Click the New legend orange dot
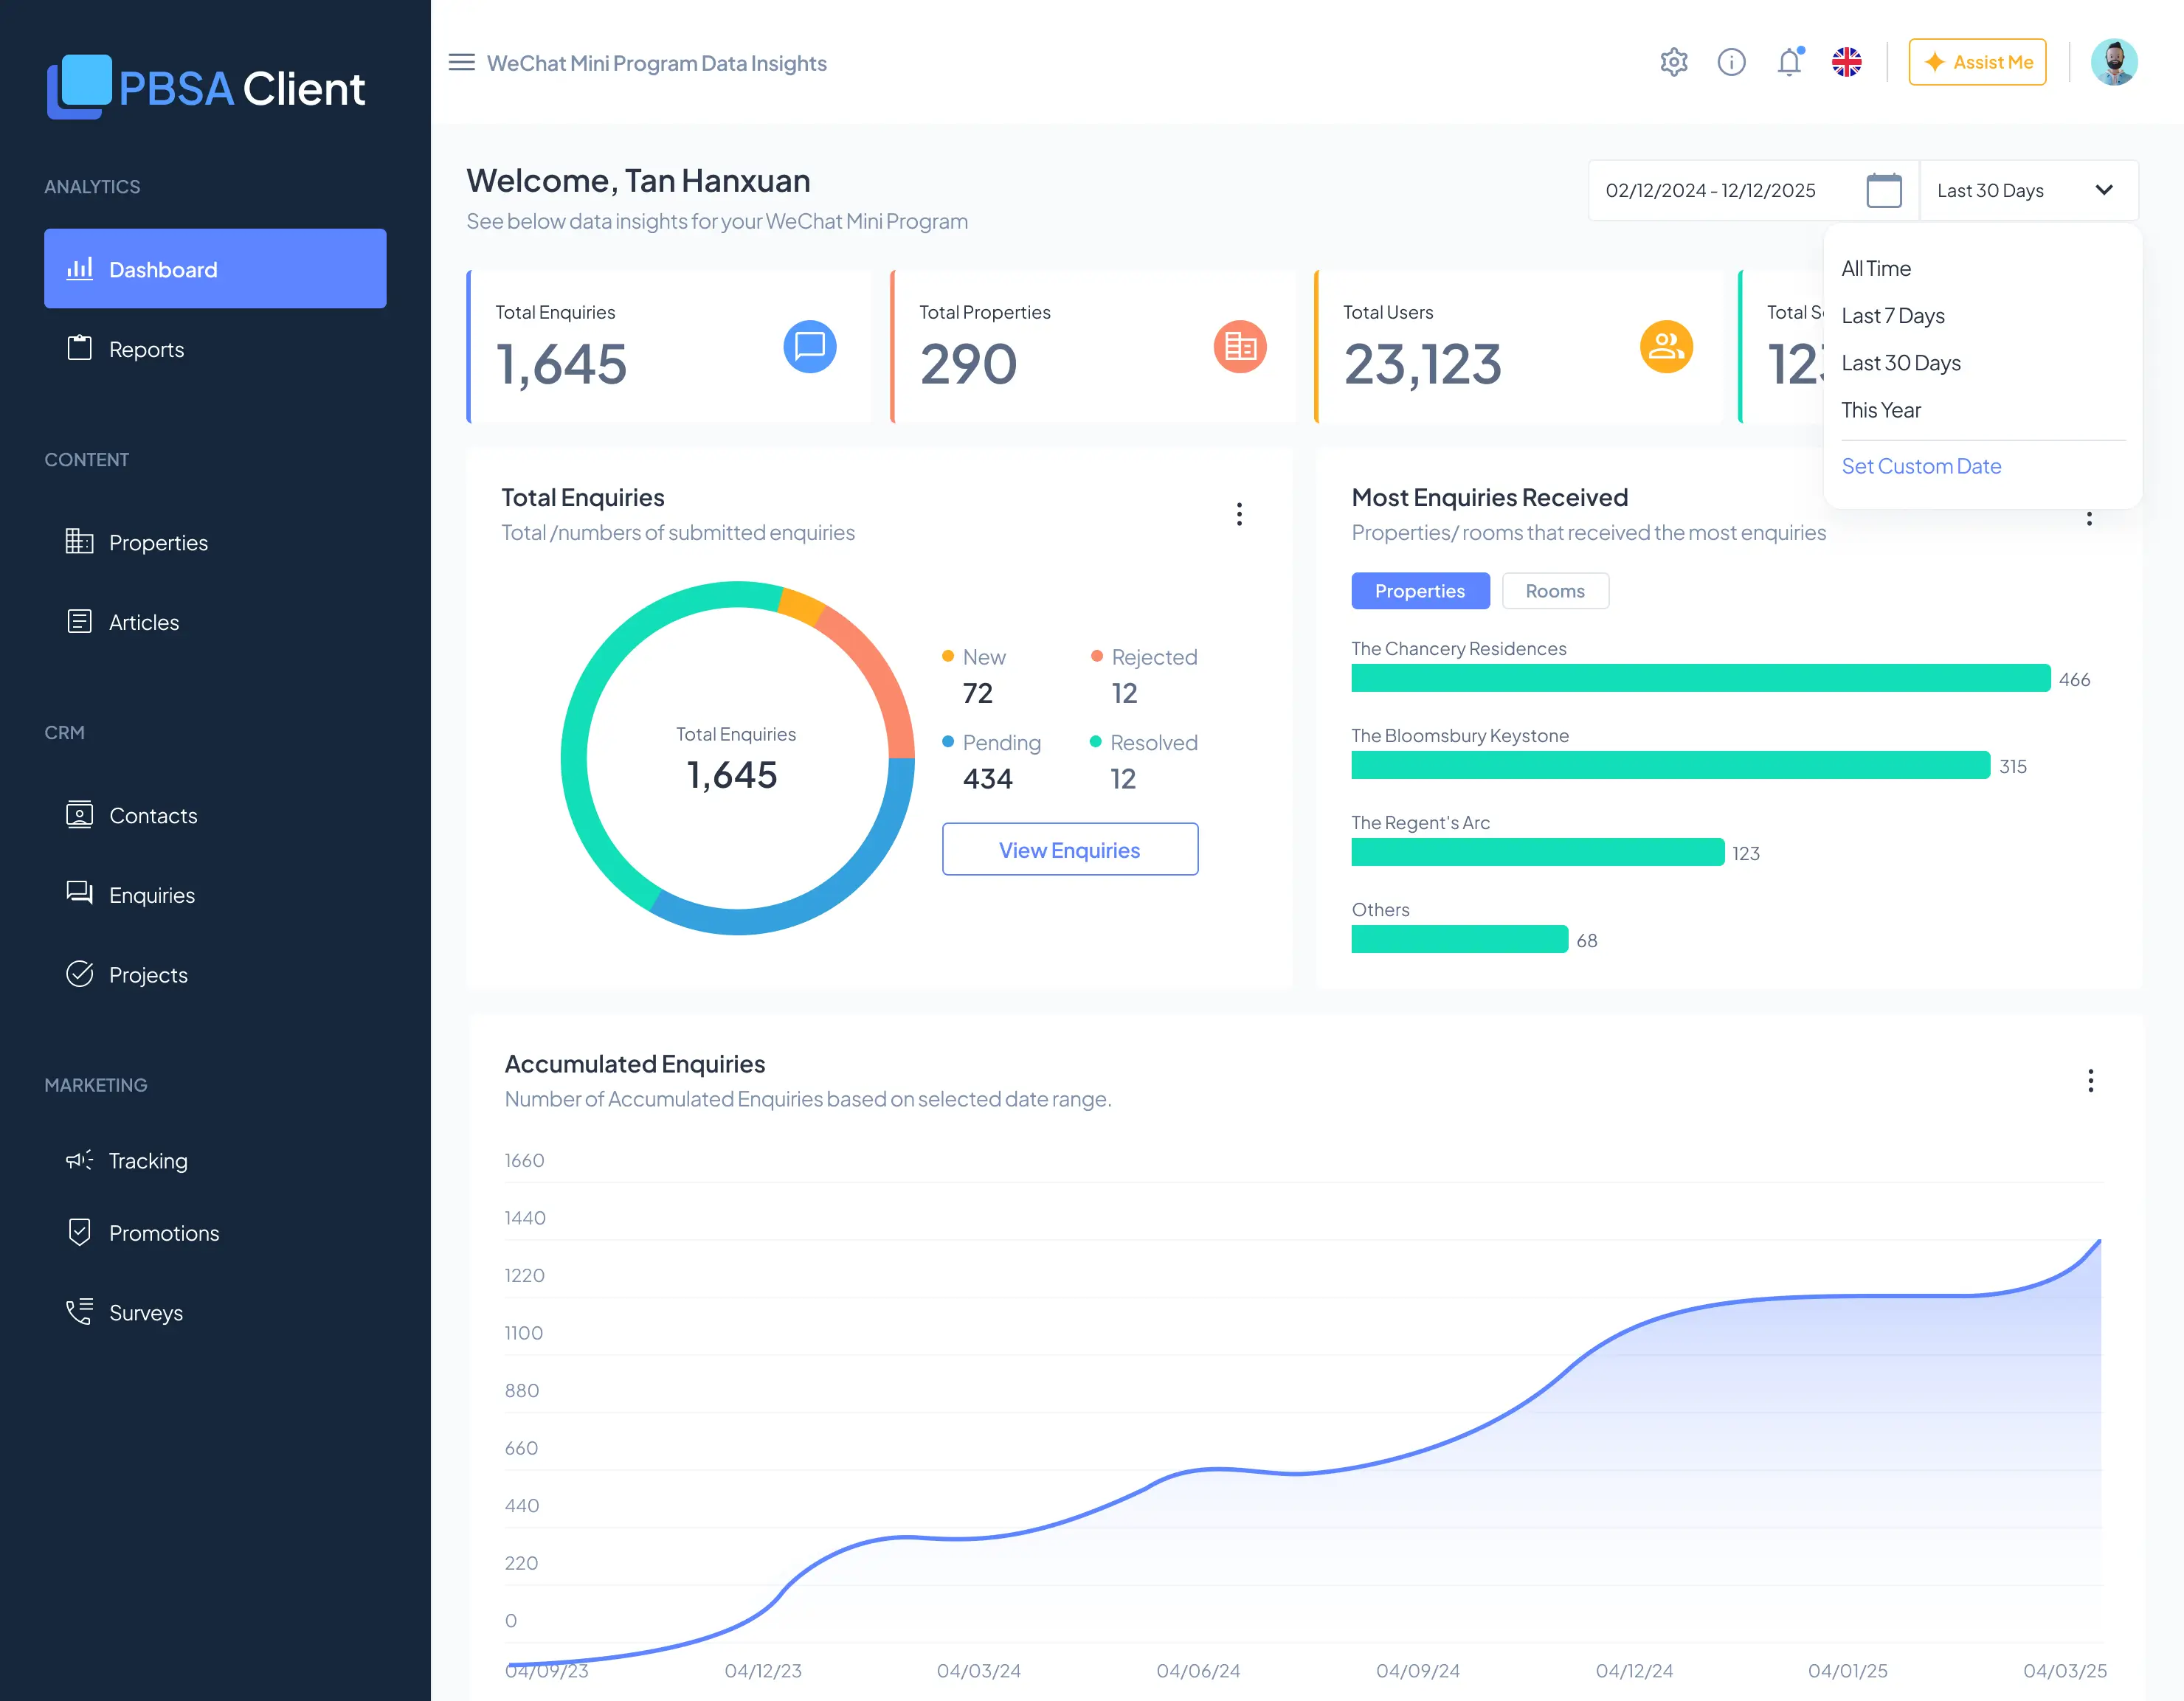This screenshot has height=1701, width=2184. [948, 656]
